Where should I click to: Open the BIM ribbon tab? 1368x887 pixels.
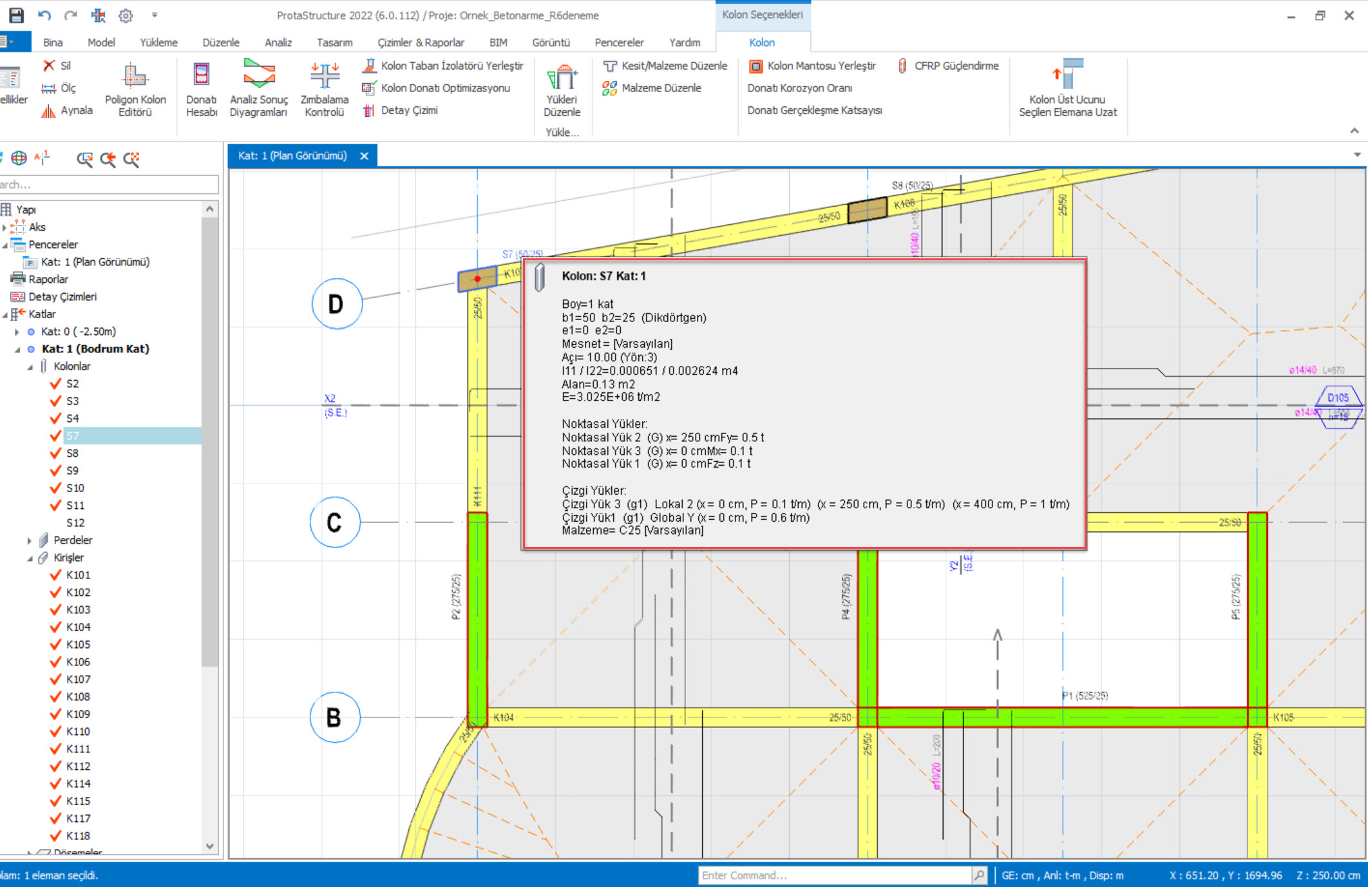coord(498,43)
